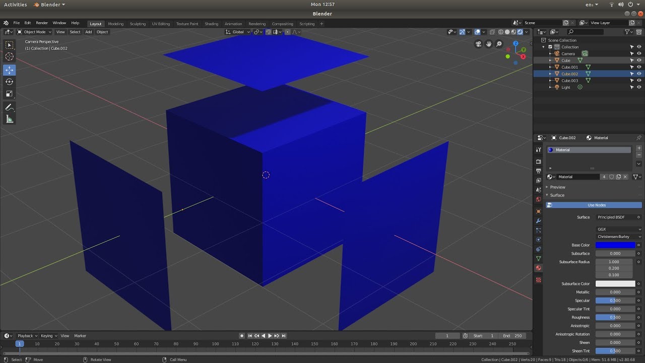Add a new material slot with plus
645x363 pixels.
(x=639, y=149)
